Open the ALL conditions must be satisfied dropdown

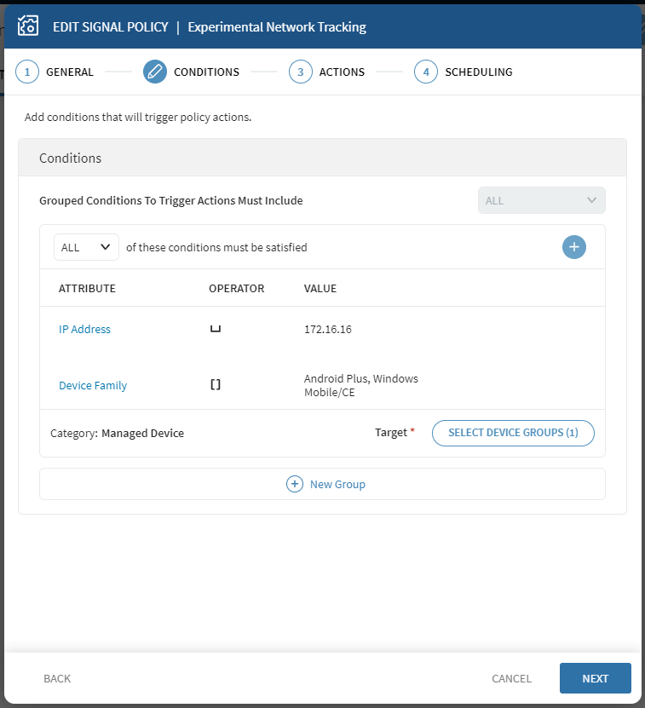click(x=86, y=247)
